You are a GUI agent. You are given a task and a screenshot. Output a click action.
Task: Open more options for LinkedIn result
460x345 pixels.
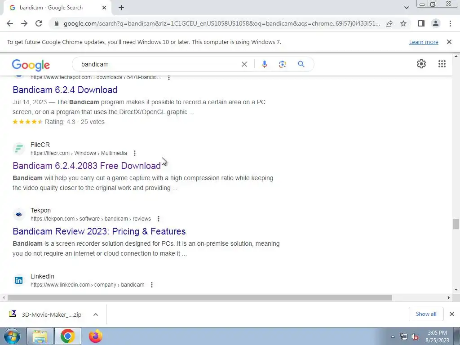click(x=152, y=285)
